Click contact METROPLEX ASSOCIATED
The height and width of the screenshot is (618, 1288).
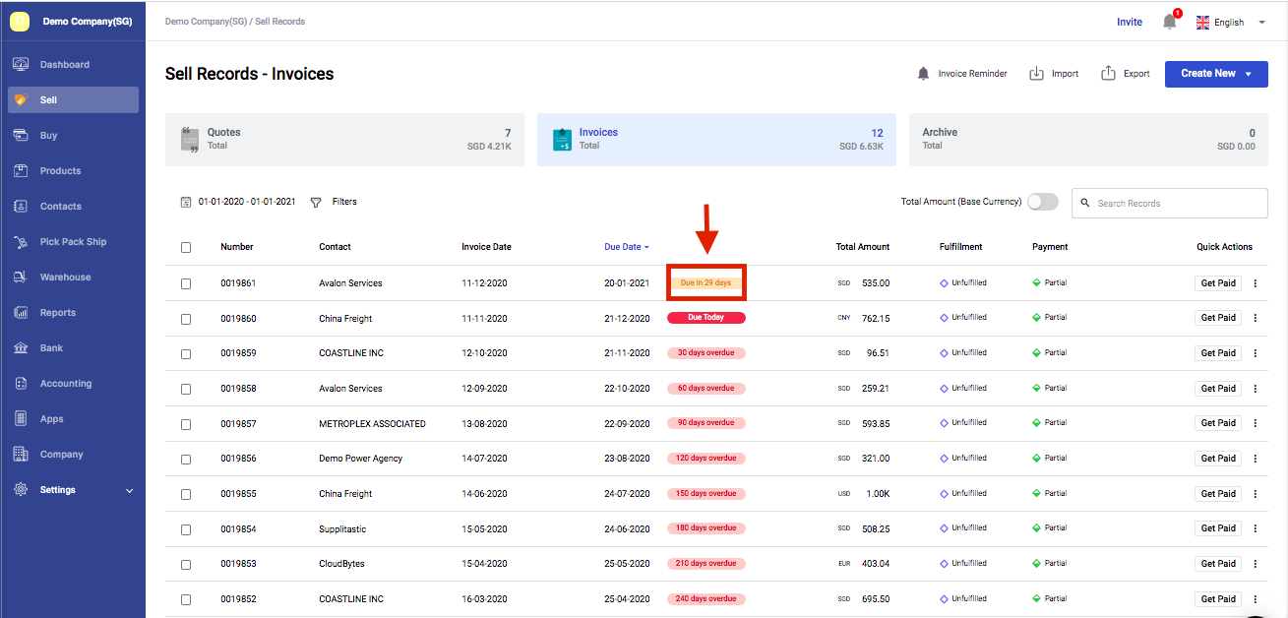tap(373, 424)
